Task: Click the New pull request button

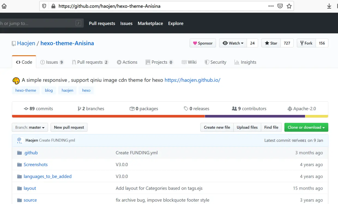Action: (69, 127)
